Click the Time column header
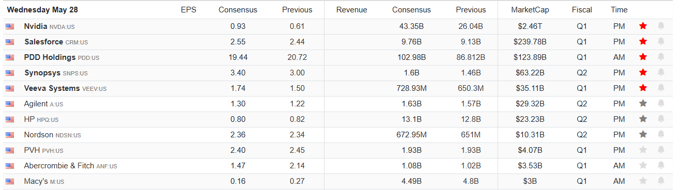 pyautogui.click(x=619, y=10)
